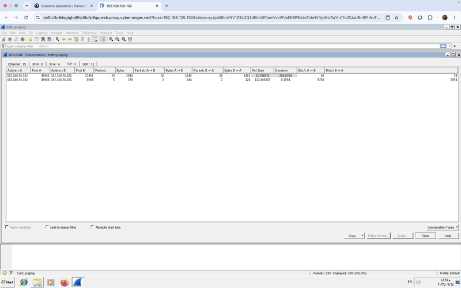Enable Name resolution checkbox
Viewport: 461px width, 288px height.
click(7, 227)
